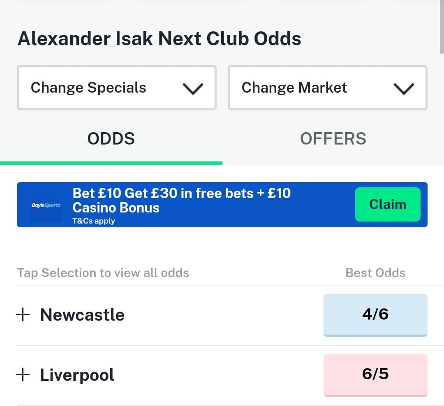Click the Alexander Isak Next Club Odds heading

[159, 39]
